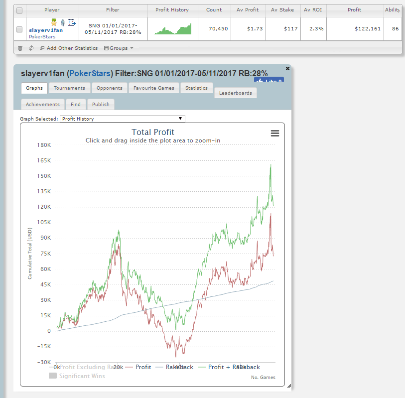This screenshot has height=398, width=405.
Task: Click the Filter column header
Action: (x=113, y=10)
